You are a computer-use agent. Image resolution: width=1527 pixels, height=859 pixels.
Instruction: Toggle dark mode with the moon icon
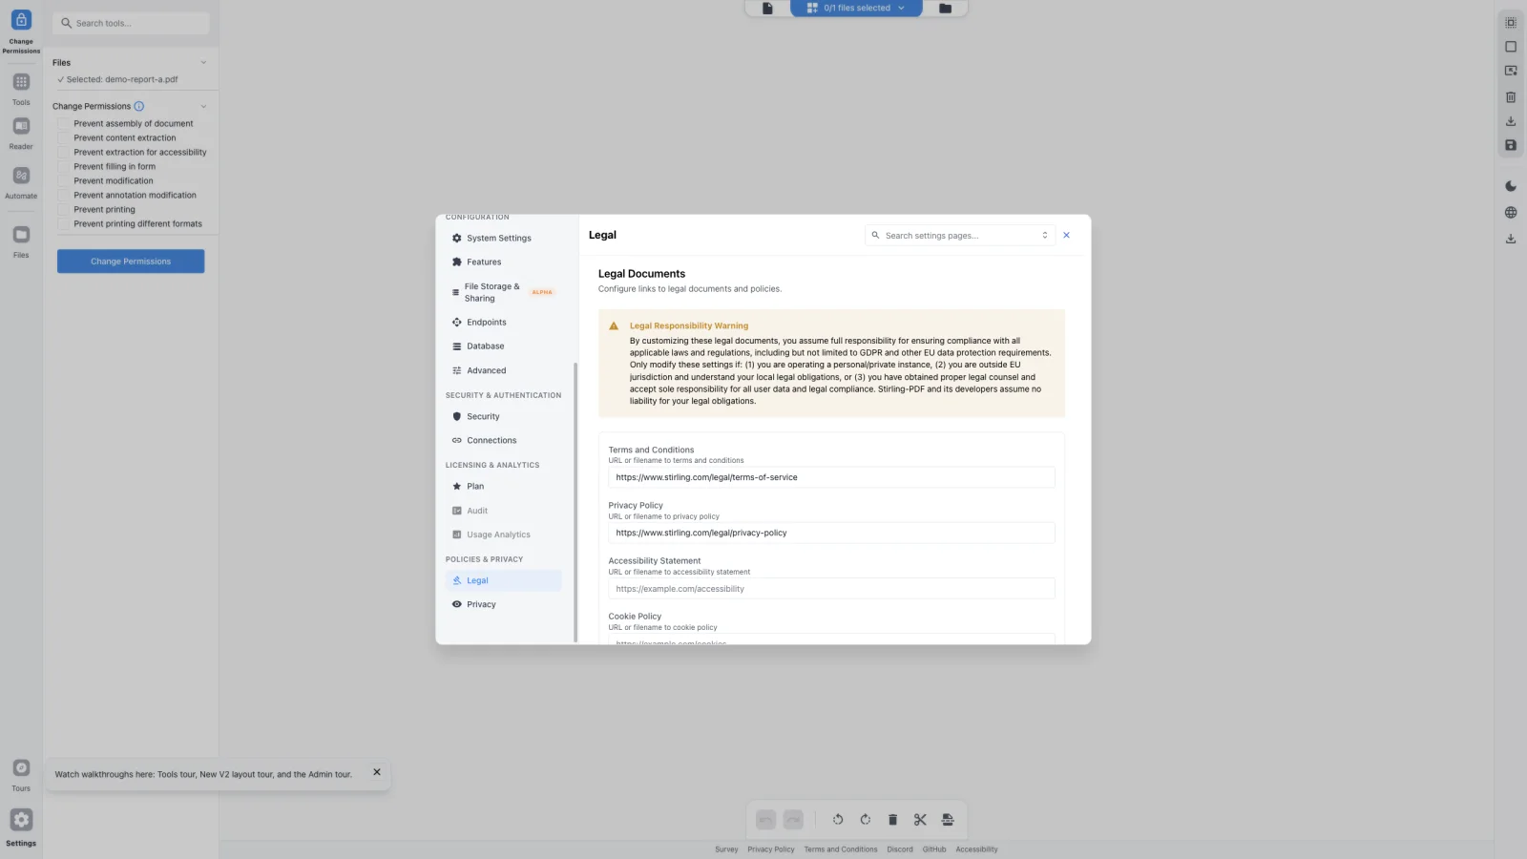point(1511,186)
